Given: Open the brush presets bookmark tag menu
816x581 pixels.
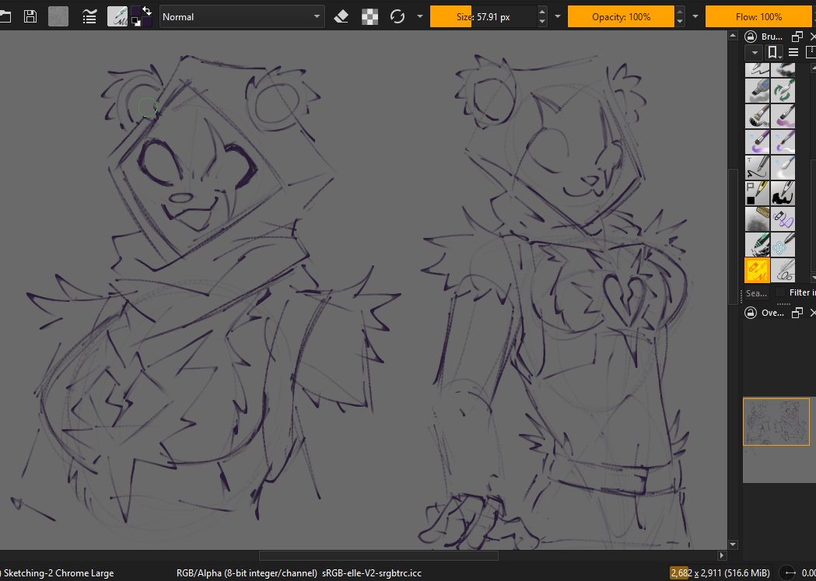Looking at the screenshot, I should [772, 52].
